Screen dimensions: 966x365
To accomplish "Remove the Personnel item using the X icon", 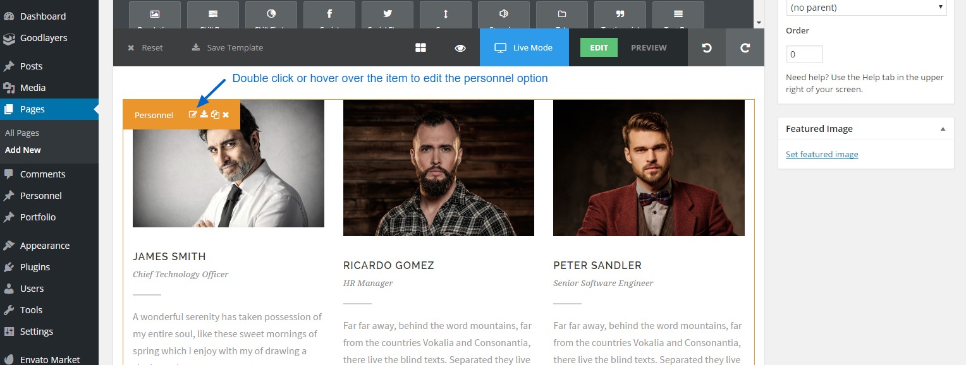I will coord(226,114).
